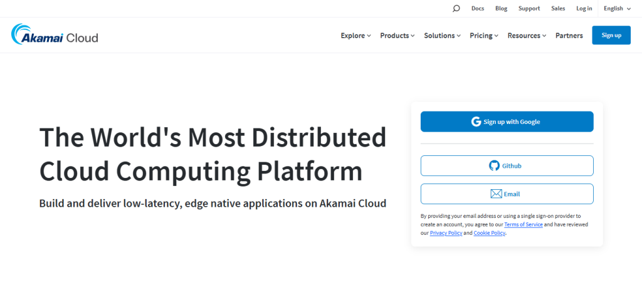
Task: Open the Blog link
Action: point(501,9)
